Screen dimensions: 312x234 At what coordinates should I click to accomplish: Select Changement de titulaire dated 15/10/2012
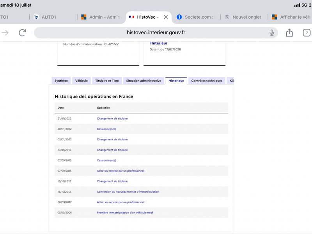click(x=112, y=181)
